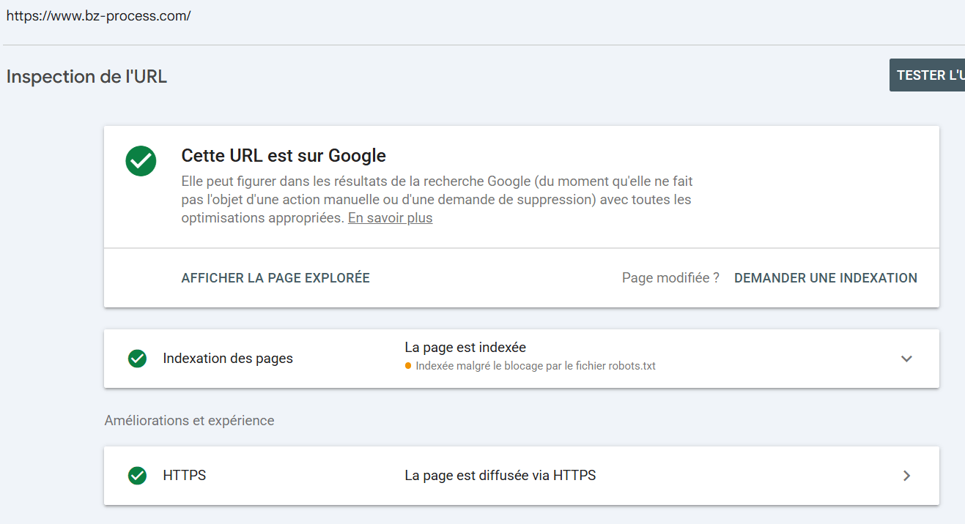Click AFFICHER LA PAGE EXPLORÉE
Image resolution: width=965 pixels, height=524 pixels.
click(276, 278)
